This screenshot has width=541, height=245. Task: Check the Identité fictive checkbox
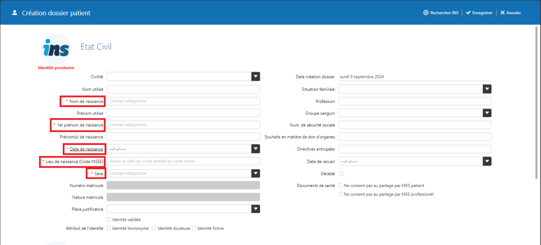[x=194, y=228]
